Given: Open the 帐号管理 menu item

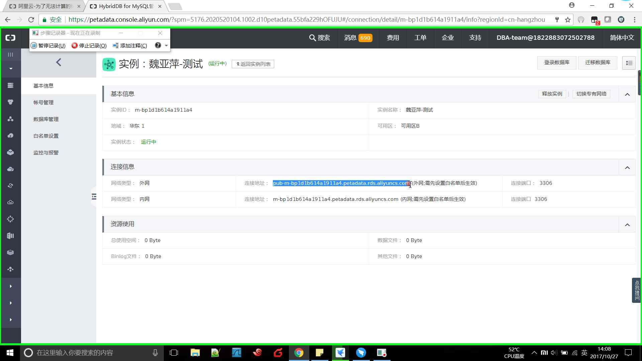Looking at the screenshot, I should [43, 103].
